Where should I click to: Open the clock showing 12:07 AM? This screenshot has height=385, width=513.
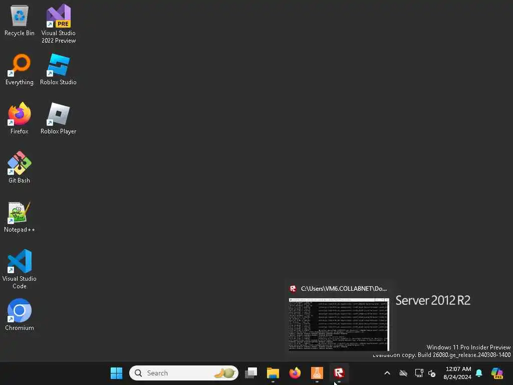[458, 373]
